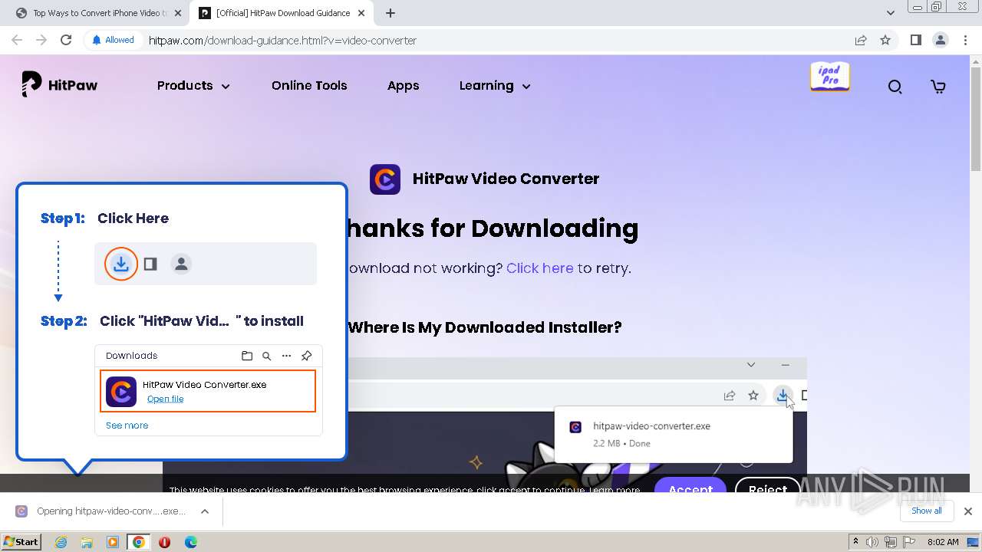
Task: Share this page icon
Action: pyautogui.click(x=861, y=40)
